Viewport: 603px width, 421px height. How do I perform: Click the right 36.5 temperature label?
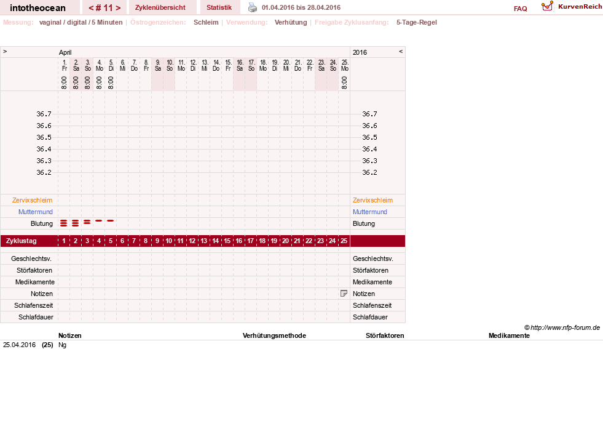tap(369, 137)
